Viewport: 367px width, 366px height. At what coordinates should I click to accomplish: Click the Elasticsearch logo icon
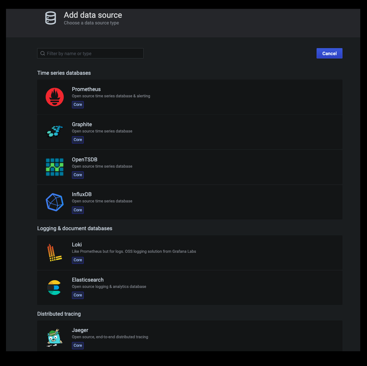point(54,288)
